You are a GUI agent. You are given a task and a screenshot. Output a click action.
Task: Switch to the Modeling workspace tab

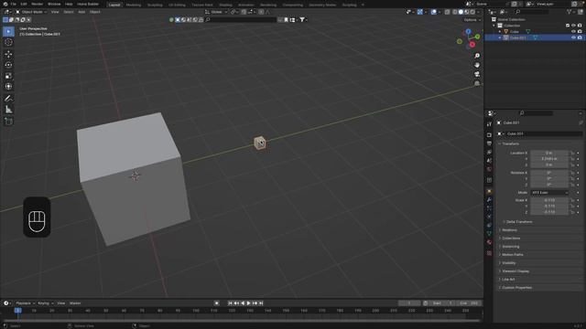(x=134, y=5)
